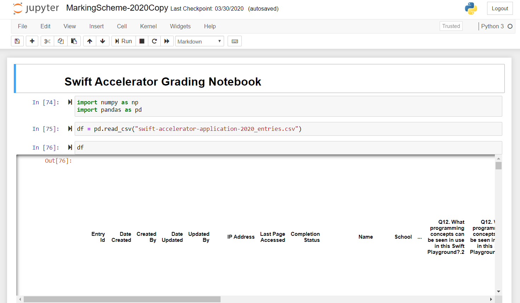Copy selected cells icon
Image resolution: width=520 pixels, height=303 pixels.
tap(61, 41)
